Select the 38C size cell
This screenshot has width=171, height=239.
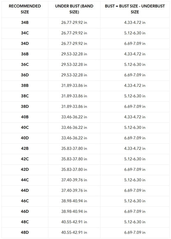click(x=25, y=96)
